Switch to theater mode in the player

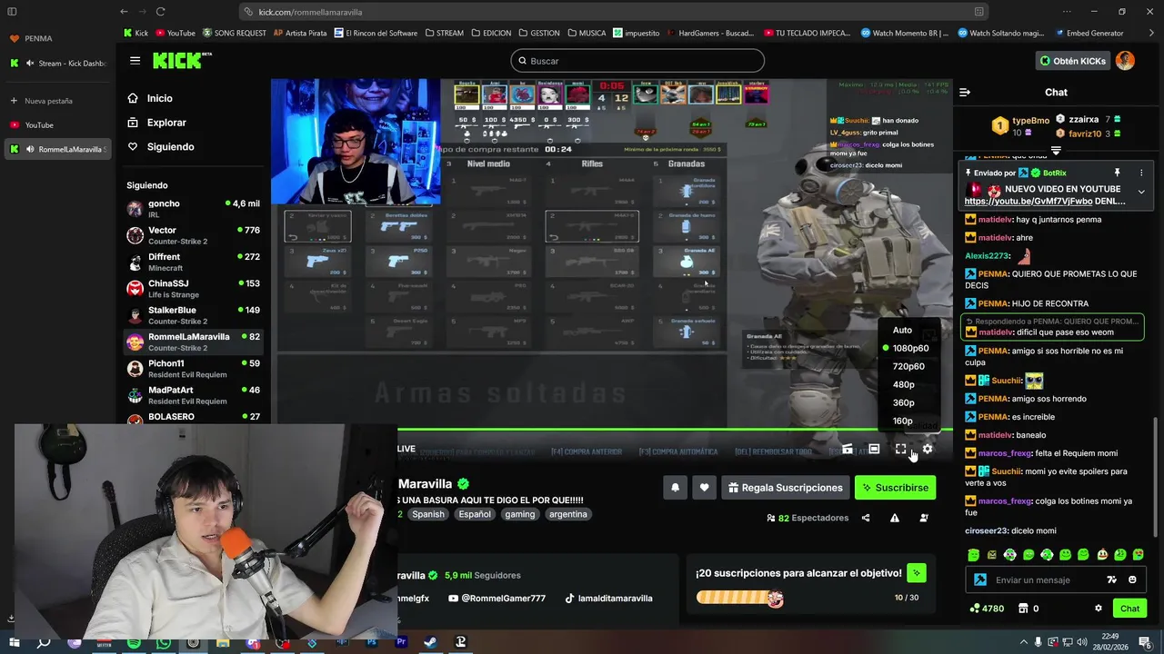point(874,449)
